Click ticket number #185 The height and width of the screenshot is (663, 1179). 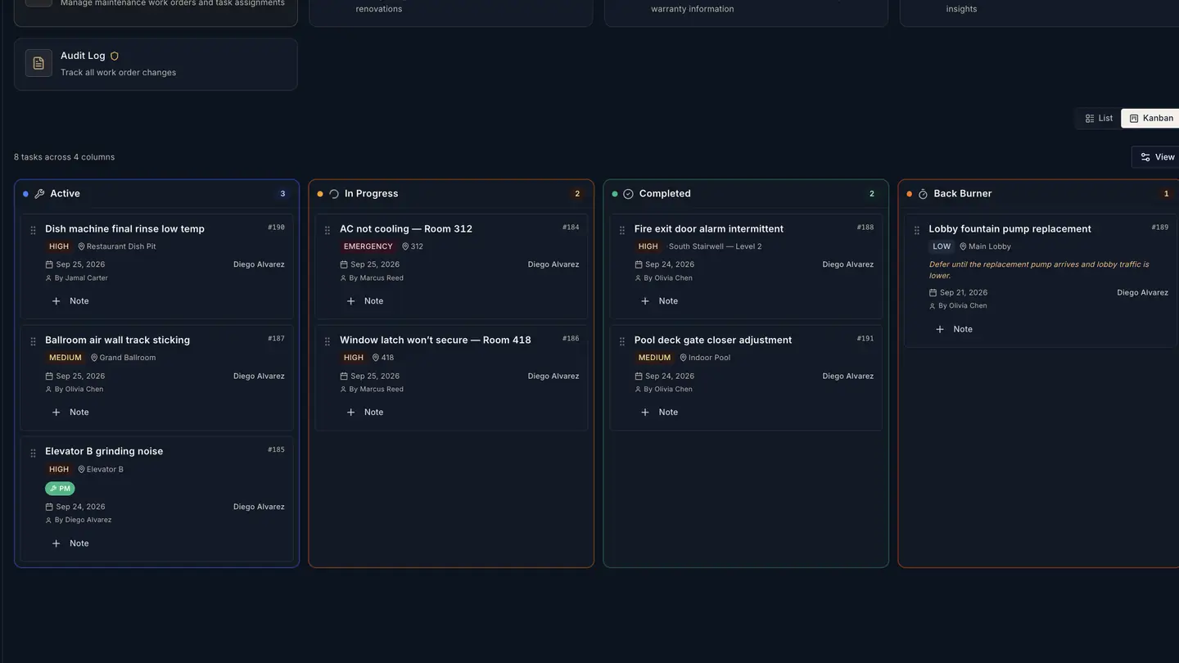[277, 449]
